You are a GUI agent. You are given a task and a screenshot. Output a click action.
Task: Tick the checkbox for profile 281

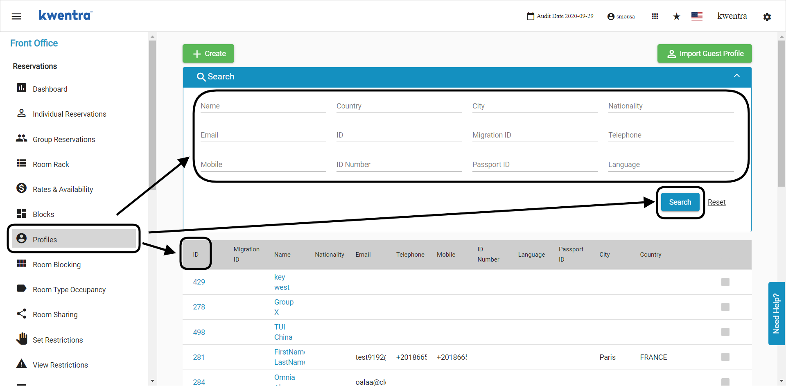(x=725, y=357)
